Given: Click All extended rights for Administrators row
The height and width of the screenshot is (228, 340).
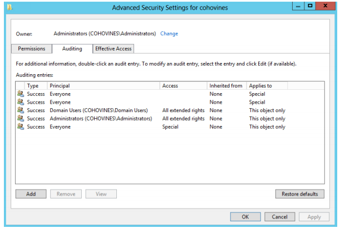Looking at the screenshot, I should [x=184, y=119].
